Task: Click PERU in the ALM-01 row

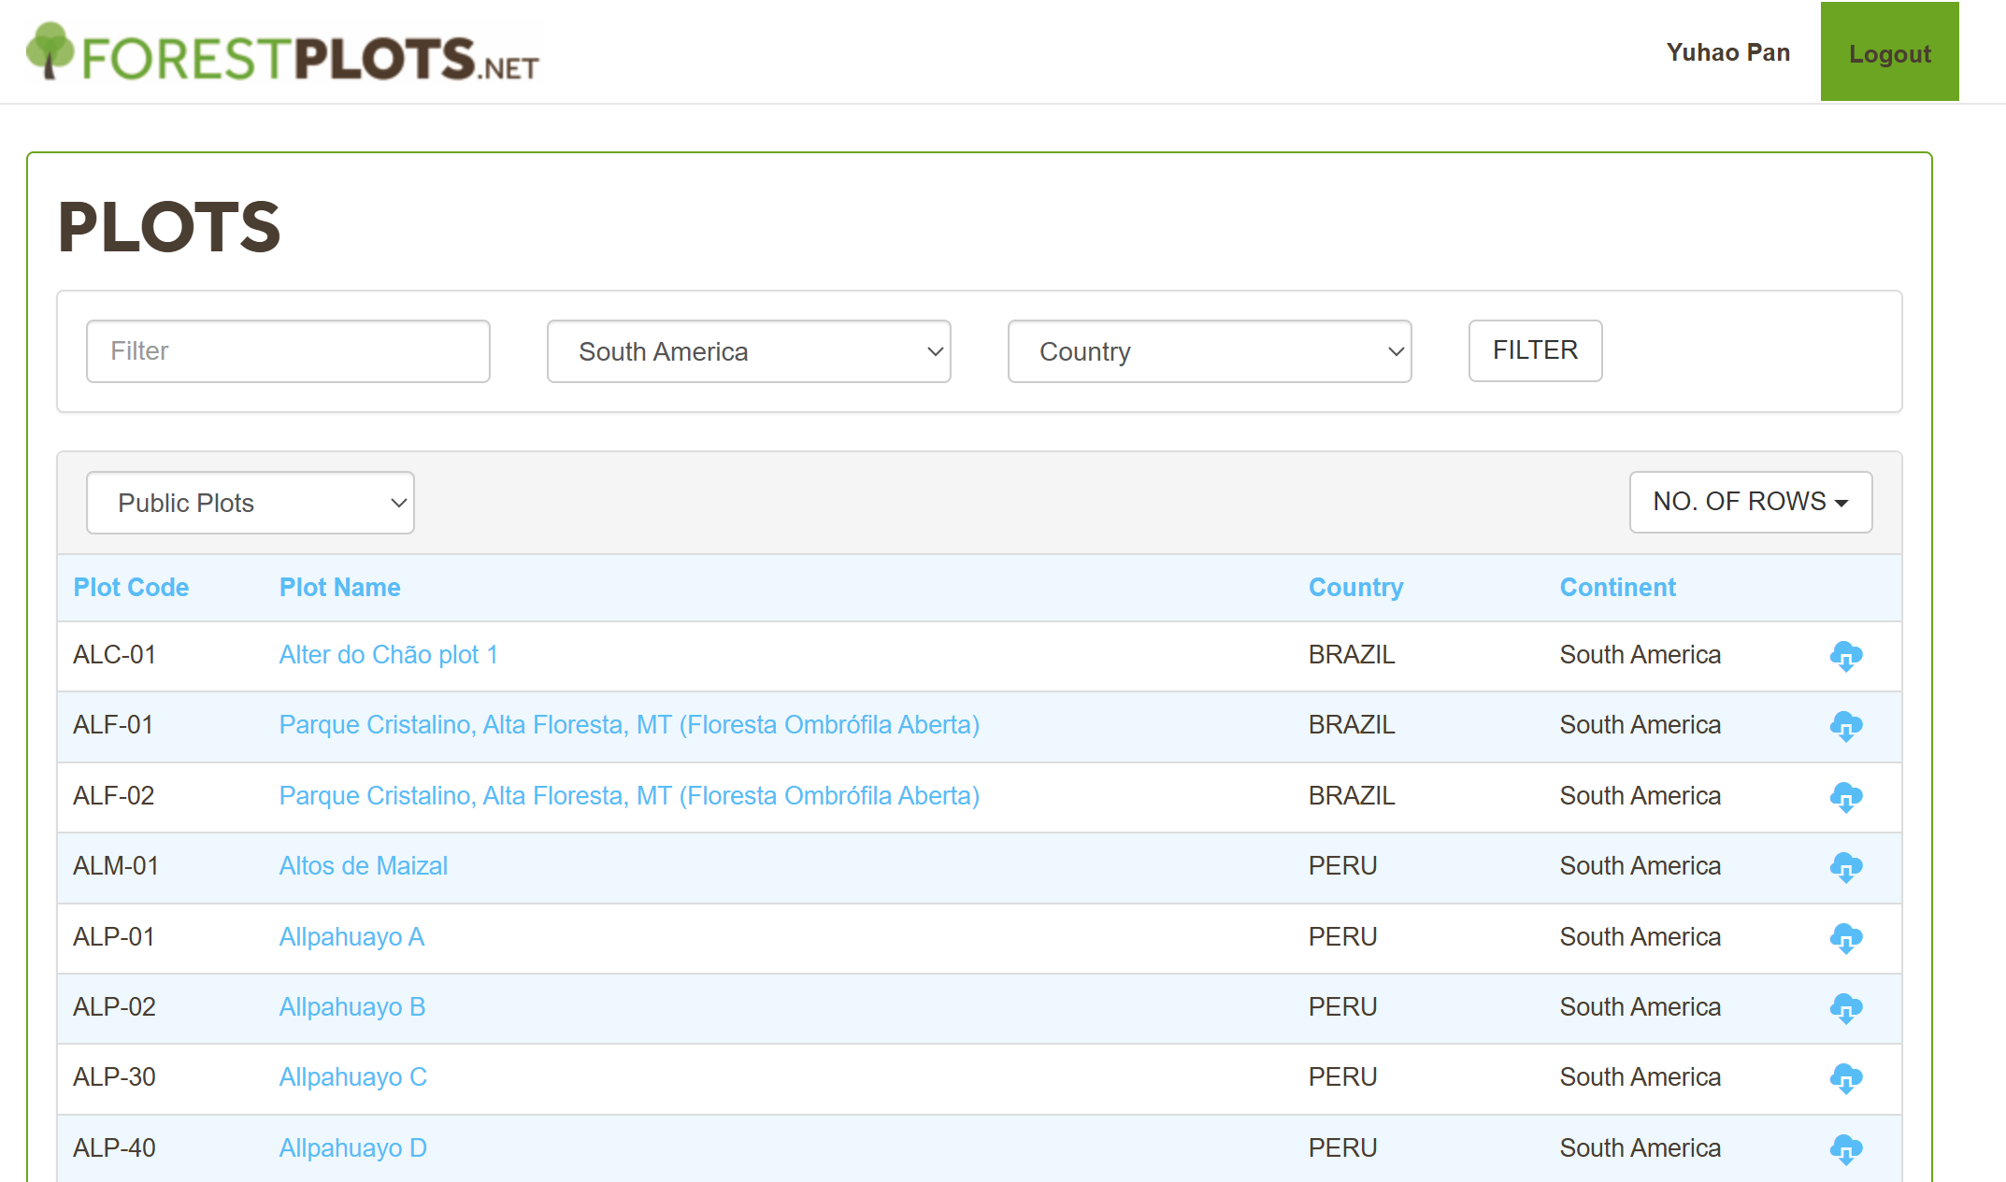Action: click(x=1342, y=865)
